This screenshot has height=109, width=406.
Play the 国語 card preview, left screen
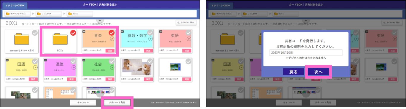point(36,67)
